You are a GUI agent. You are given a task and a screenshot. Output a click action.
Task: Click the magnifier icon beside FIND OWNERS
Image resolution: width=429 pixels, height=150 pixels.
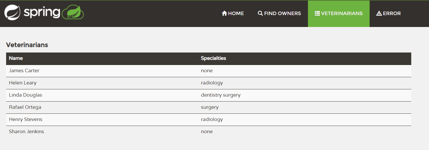click(260, 13)
